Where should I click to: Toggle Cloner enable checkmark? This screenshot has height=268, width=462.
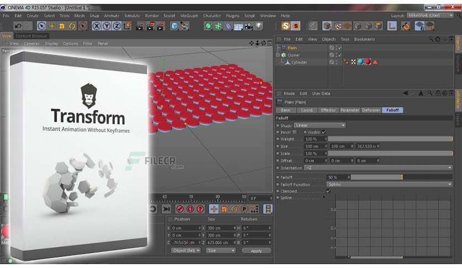(340, 55)
